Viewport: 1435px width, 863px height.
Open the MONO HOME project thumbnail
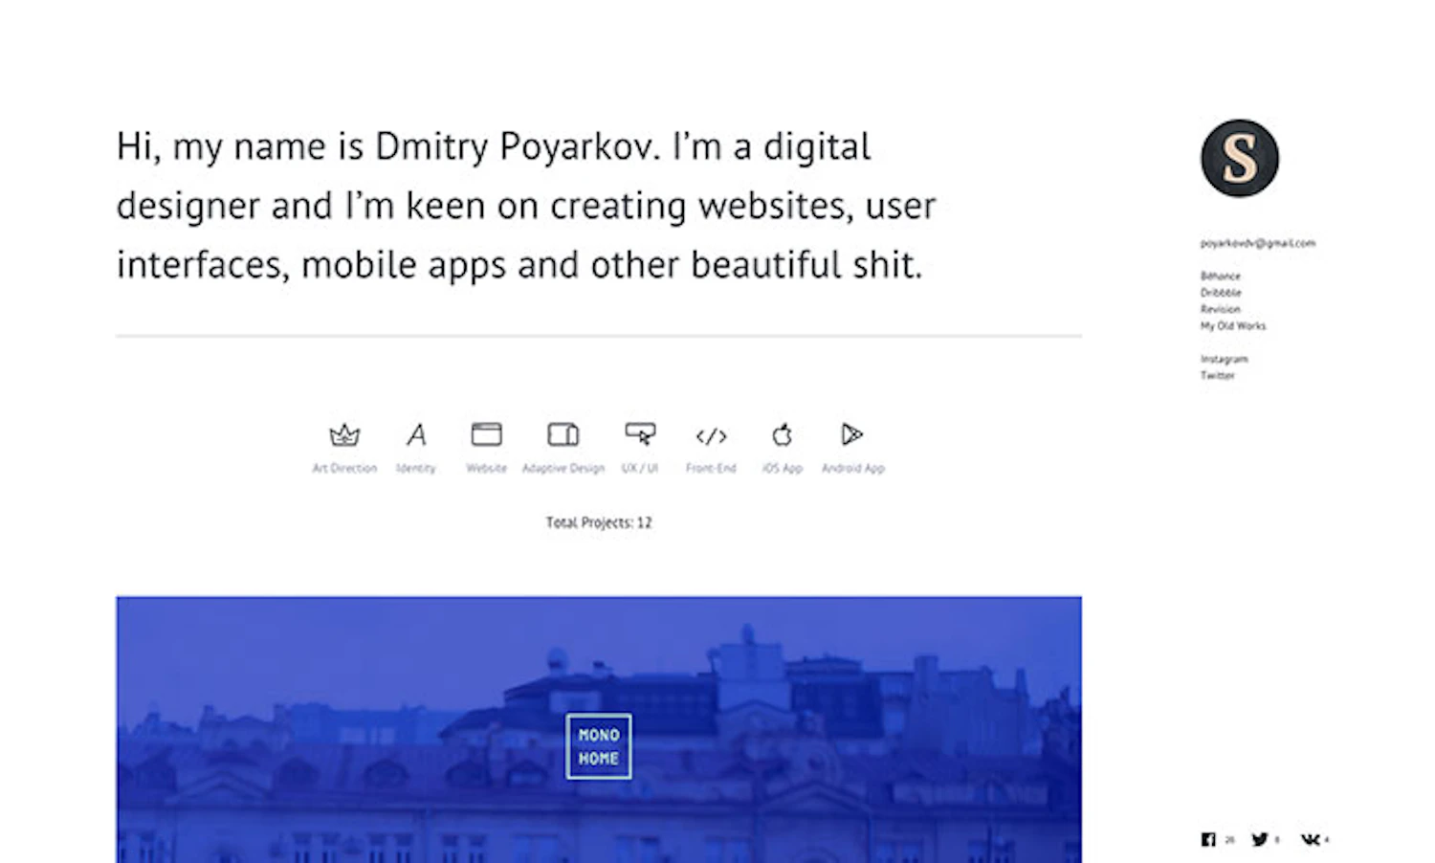(598, 746)
